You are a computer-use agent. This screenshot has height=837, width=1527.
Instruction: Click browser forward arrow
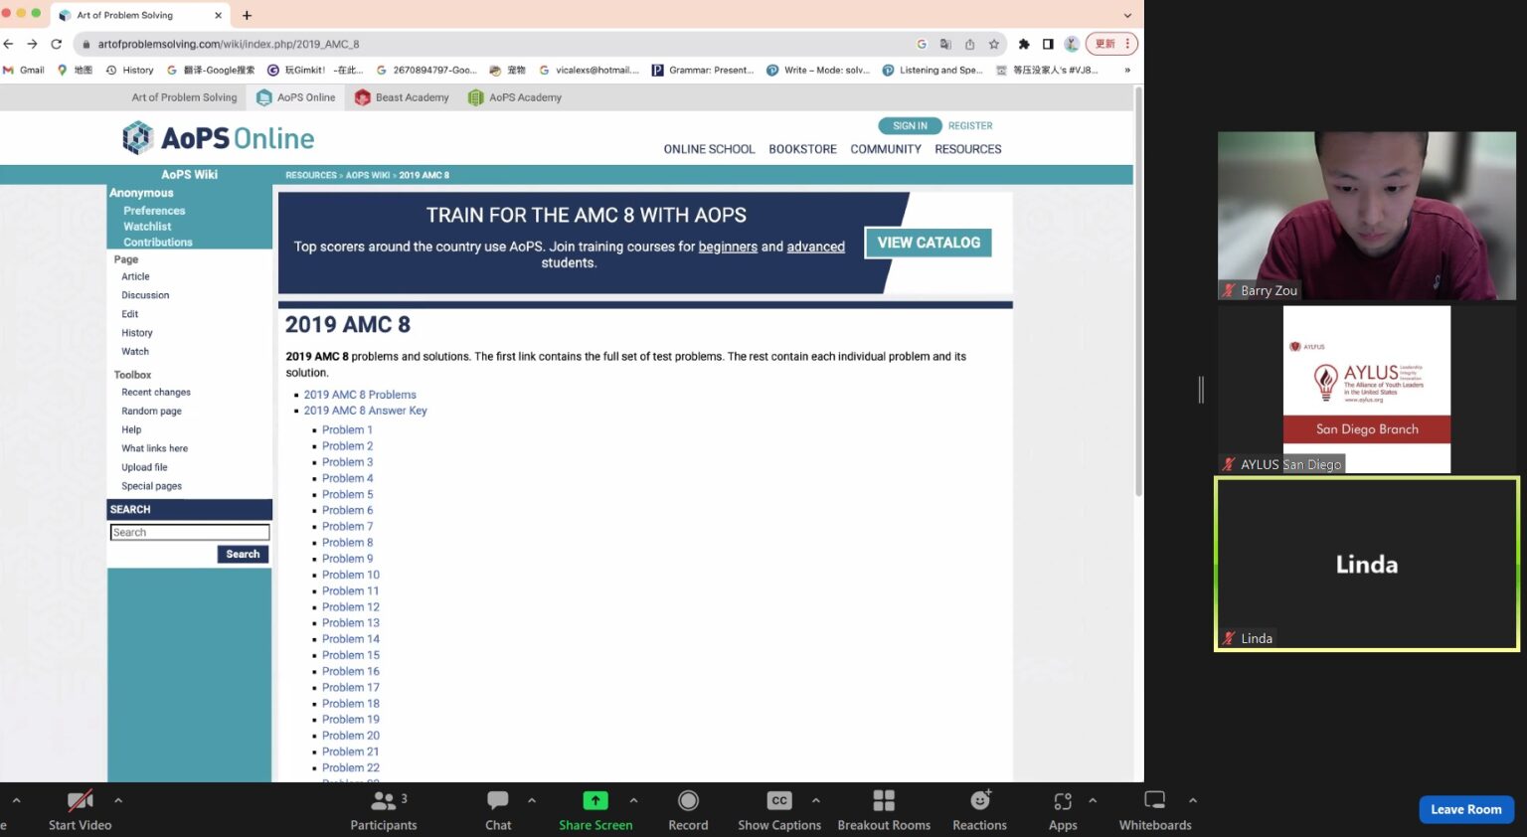(32, 44)
